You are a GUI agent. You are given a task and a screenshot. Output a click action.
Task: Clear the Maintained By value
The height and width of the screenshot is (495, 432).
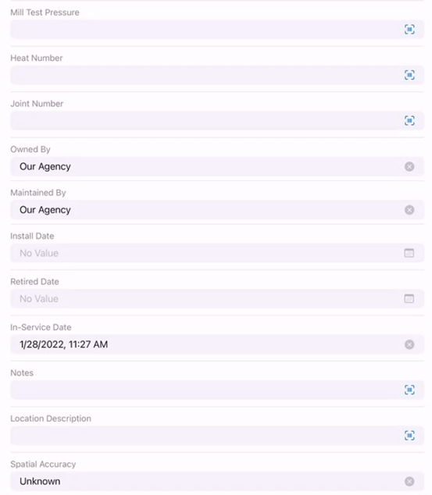409,210
